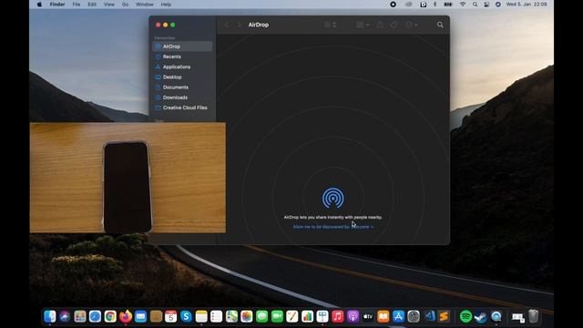The image size is (583, 328).
Task: Open the view mode switcher dropdown
Action: coord(330,25)
